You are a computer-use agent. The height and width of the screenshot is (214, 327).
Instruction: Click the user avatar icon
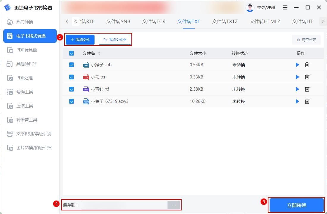coord(250,8)
